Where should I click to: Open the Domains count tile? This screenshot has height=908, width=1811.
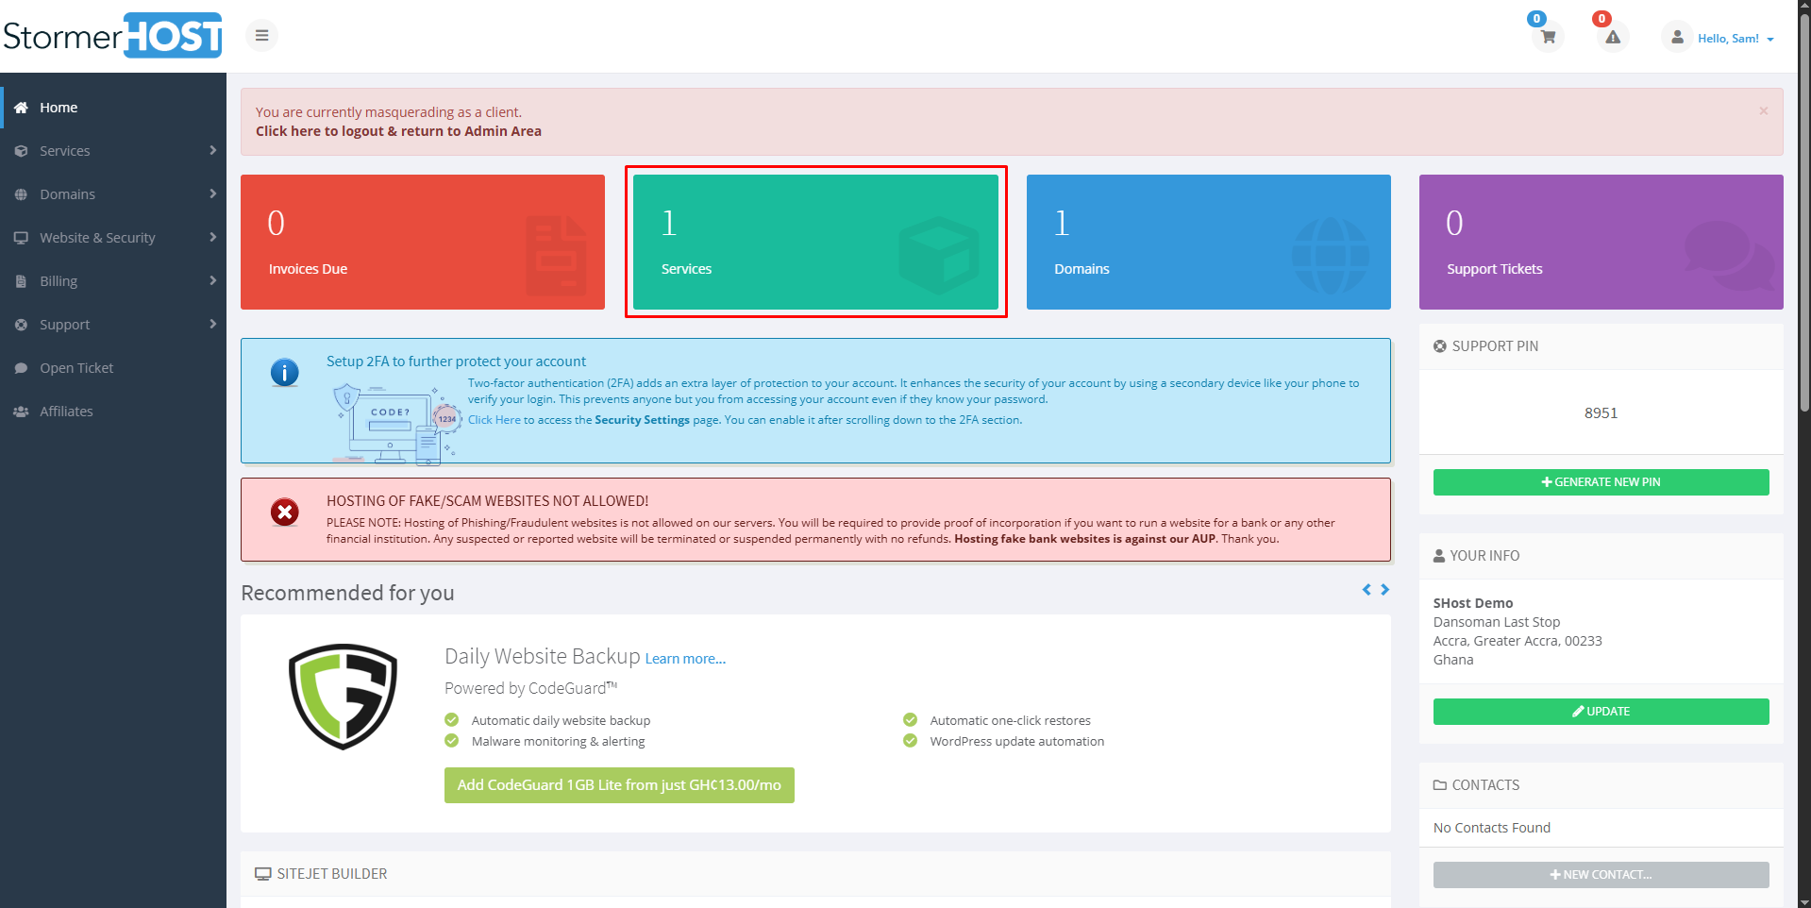pos(1209,242)
